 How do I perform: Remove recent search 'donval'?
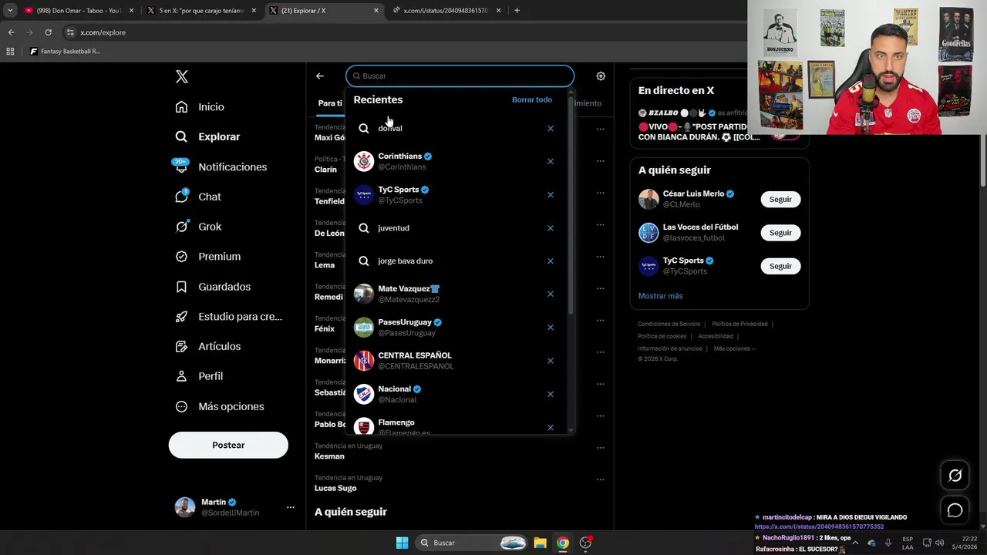point(551,128)
